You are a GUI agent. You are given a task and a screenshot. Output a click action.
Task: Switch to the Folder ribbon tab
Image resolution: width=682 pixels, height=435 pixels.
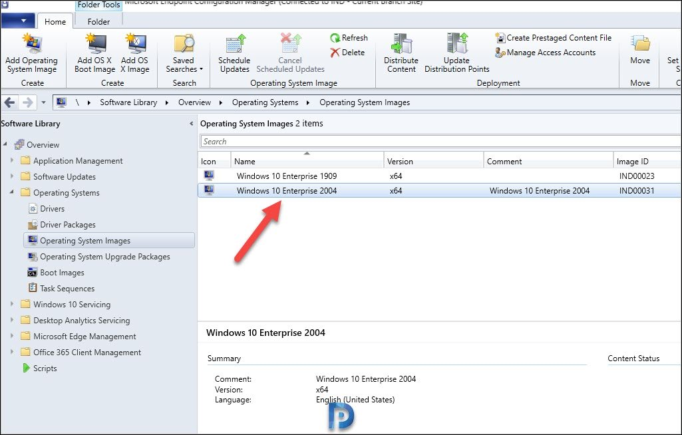(x=98, y=21)
